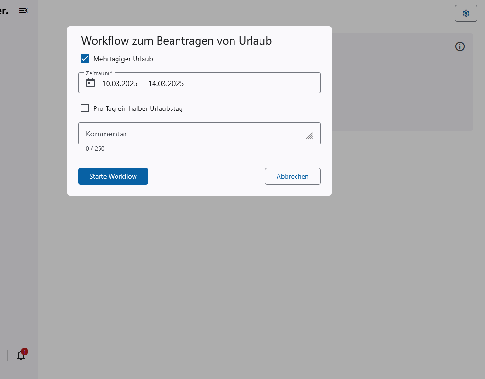The image size is (485, 379).
Task: Select the end date 14.03.2025
Action: (x=166, y=84)
